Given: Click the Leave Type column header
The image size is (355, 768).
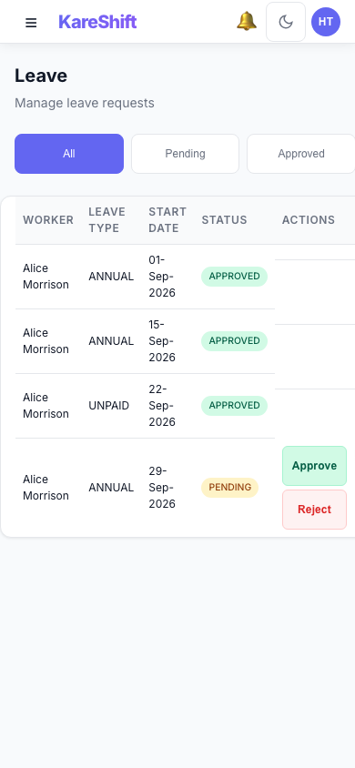Looking at the screenshot, I should point(106,220).
